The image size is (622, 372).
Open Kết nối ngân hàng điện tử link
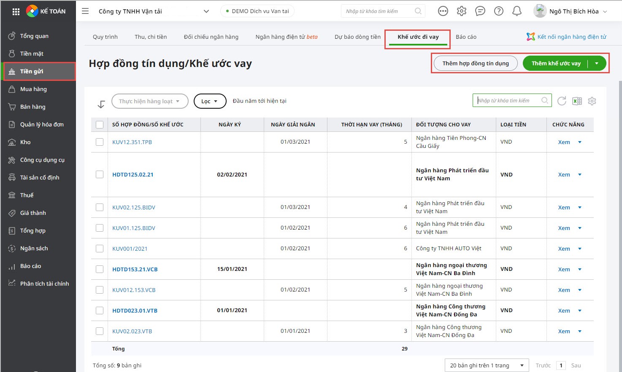(567, 37)
